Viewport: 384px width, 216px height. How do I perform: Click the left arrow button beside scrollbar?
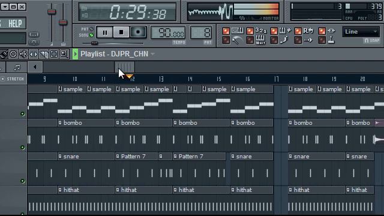tap(35, 67)
